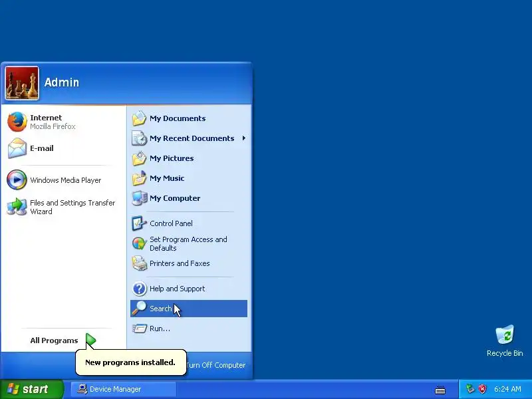The width and height of the screenshot is (532, 399).
Task: Select Windows Media Player text entry
Action: point(65,180)
